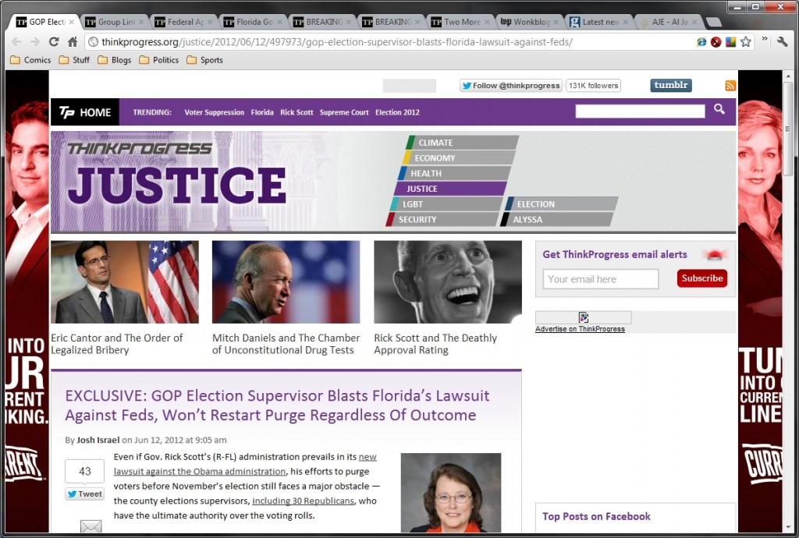This screenshot has height=538, width=799.
Task: Close the 'Federal Ap' tab
Action: [210, 22]
